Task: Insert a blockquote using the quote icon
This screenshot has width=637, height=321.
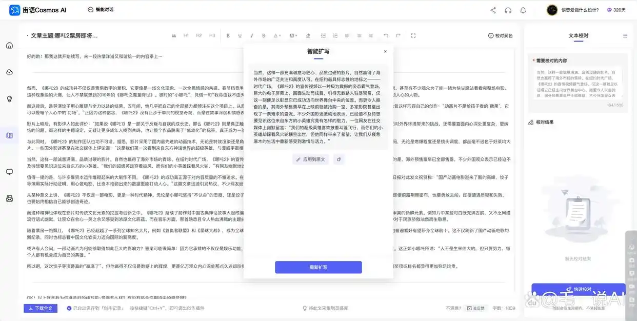Action: [x=174, y=35]
